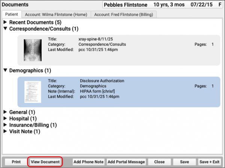Open Account: Wilma Flintstone (Home) tab
Viewport: 225px width, 168px height.
click(56, 14)
